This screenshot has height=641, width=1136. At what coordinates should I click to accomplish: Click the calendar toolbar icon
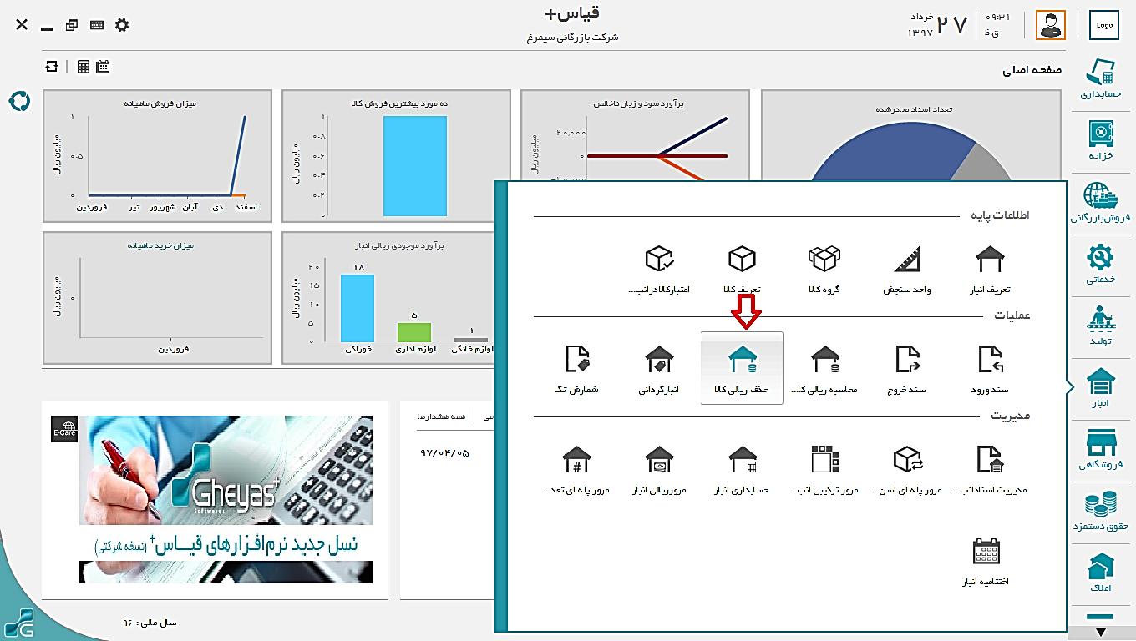pyautogui.click(x=103, y=67)
